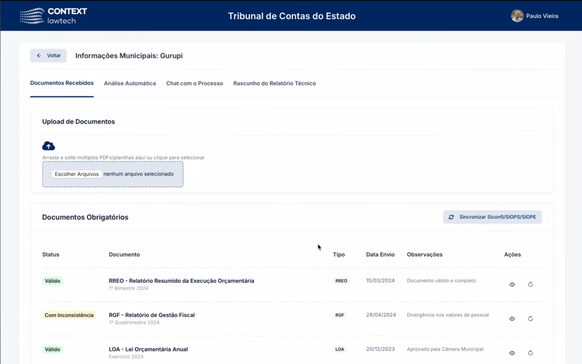Click the Com Inconsistência status badge

(x=69, y=315)
